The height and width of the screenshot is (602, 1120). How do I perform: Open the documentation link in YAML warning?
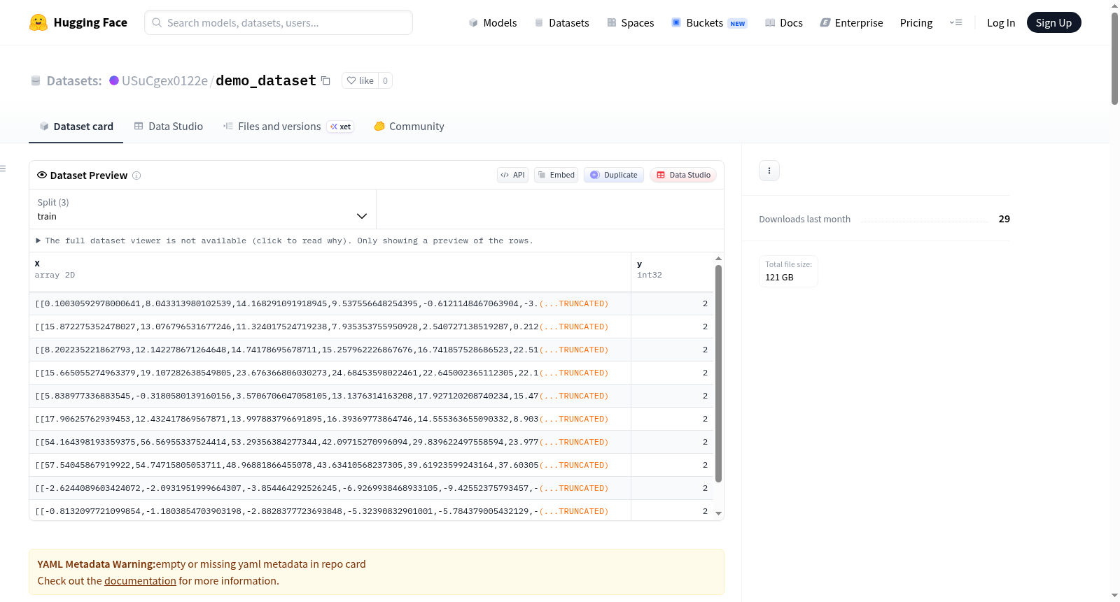point(140,581)
